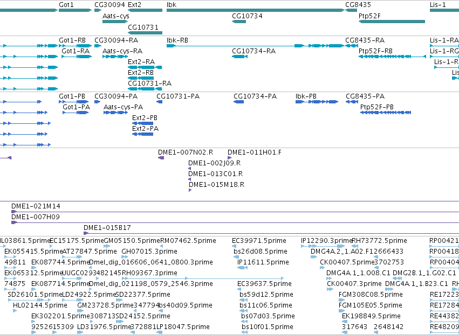Viewport: 459px width, 335px height.
Task: Click the RH73772.5prime EST label
Action: tap(379, 241)
